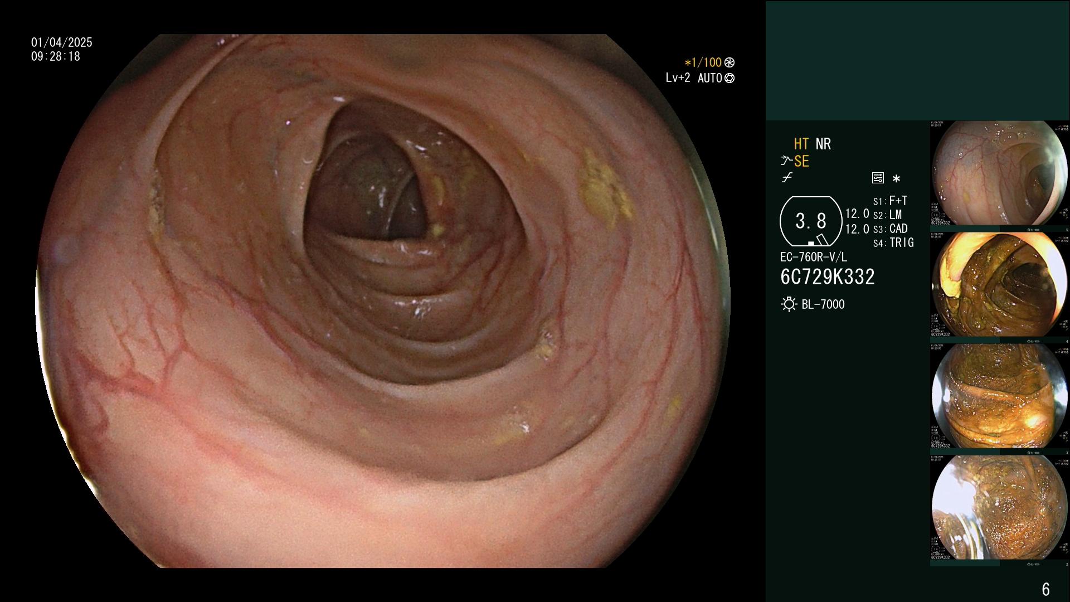This screenshot has width=1070, height=602.
Task: Open the second thumbnail with dark brown lumen
Action: [999, 285]
